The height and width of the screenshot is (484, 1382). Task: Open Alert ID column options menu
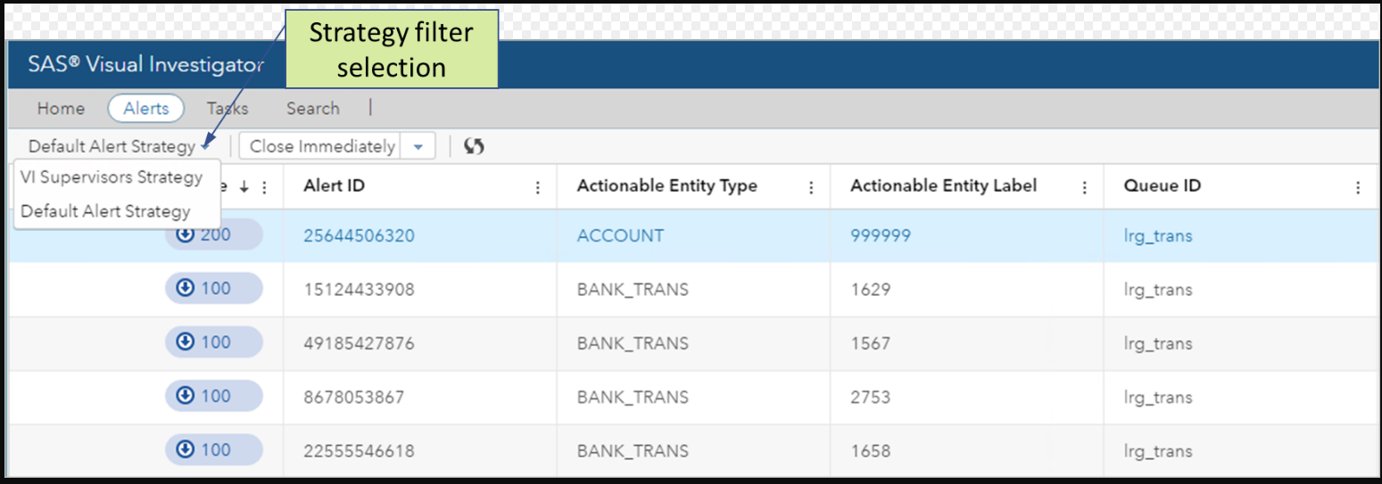(538, 187)
